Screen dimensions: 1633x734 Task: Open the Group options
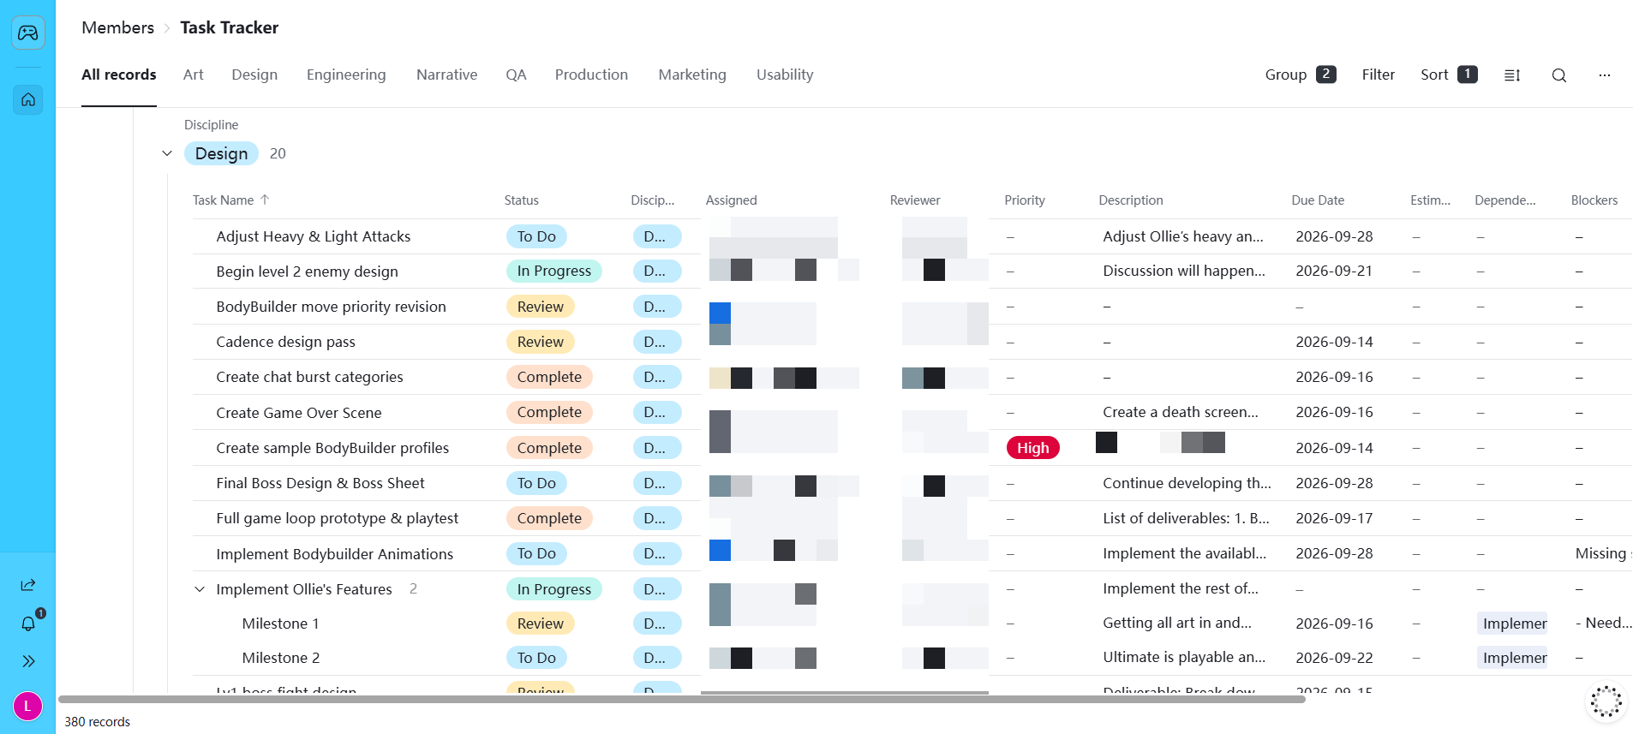coord(1300,75)
